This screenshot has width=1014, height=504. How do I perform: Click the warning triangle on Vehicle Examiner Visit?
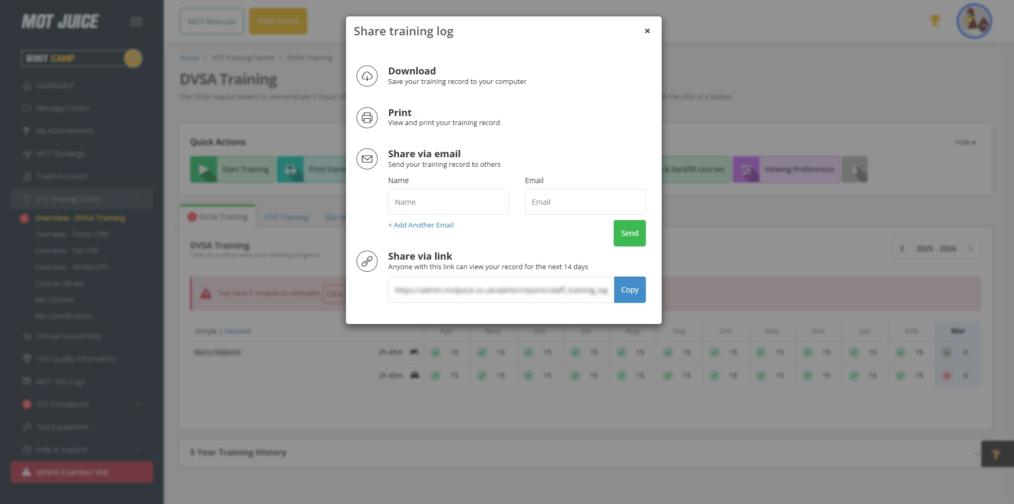pyautogui.click(x=27, y=472)
